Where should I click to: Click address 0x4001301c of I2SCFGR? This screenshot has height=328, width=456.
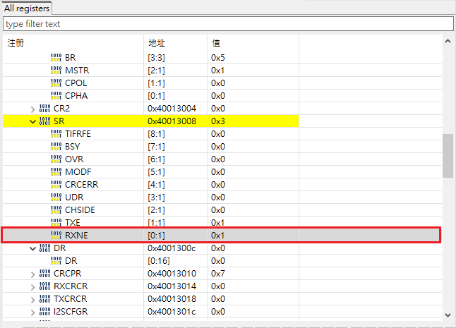coord(172,312)
